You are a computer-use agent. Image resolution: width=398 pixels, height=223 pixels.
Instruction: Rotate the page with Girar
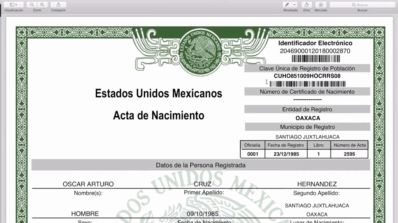click(x=307, y=5)
